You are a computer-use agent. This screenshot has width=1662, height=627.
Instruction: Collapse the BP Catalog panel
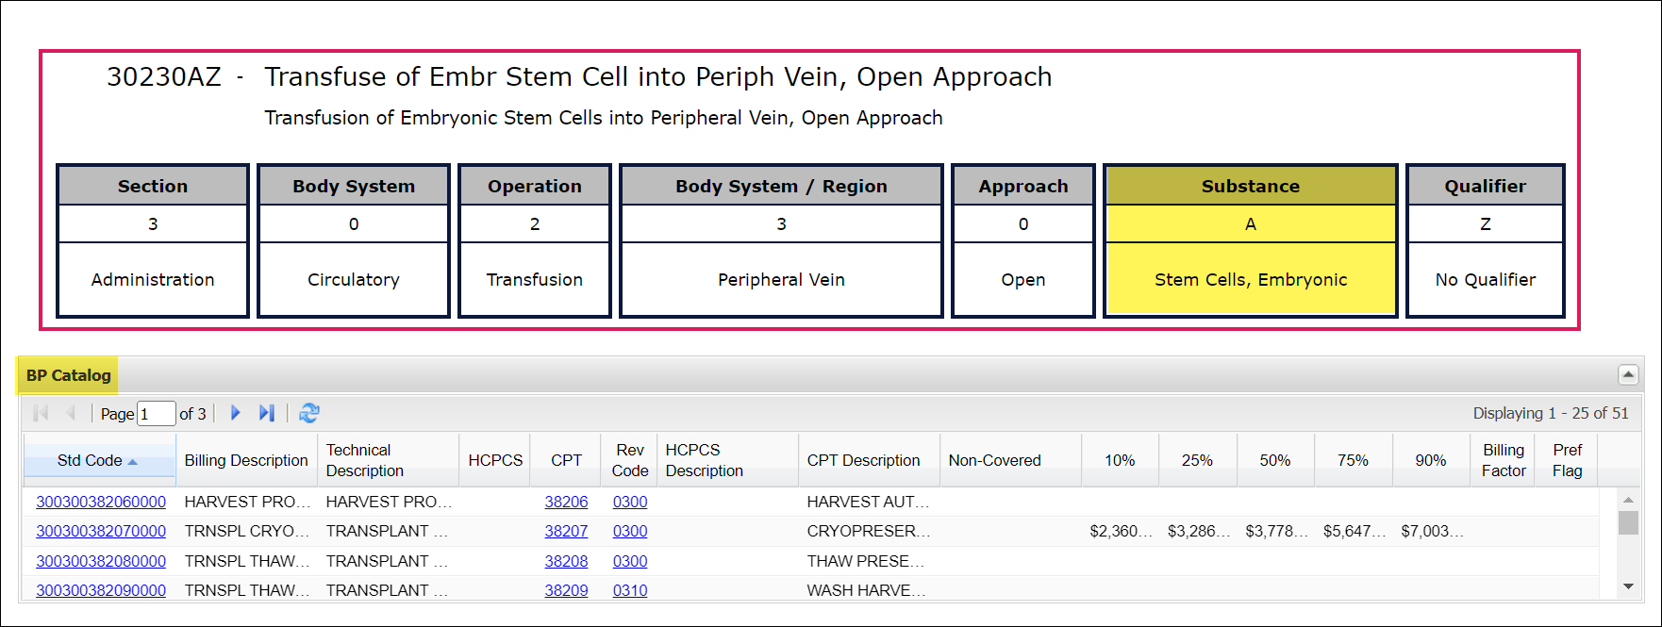pyautogui.click(x=1628, y=375)
